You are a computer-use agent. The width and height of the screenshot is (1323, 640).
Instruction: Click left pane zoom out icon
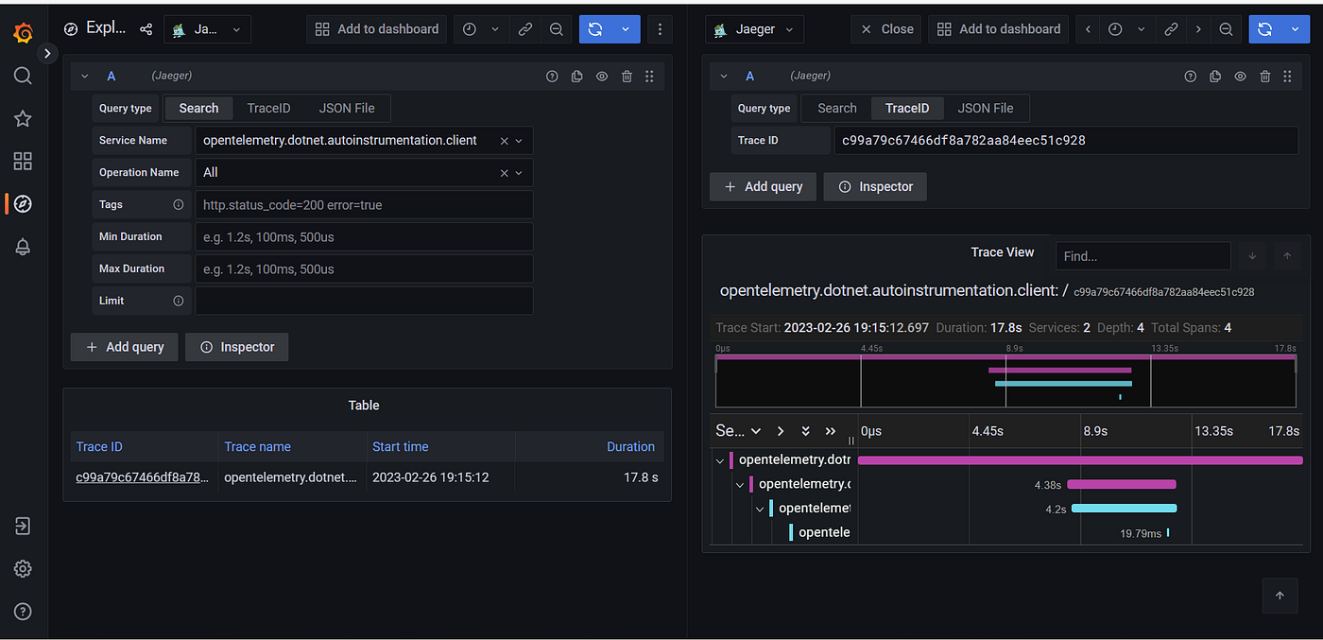558,29
